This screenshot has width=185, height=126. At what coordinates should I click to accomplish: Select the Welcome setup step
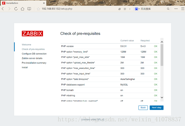pos(26,45)
